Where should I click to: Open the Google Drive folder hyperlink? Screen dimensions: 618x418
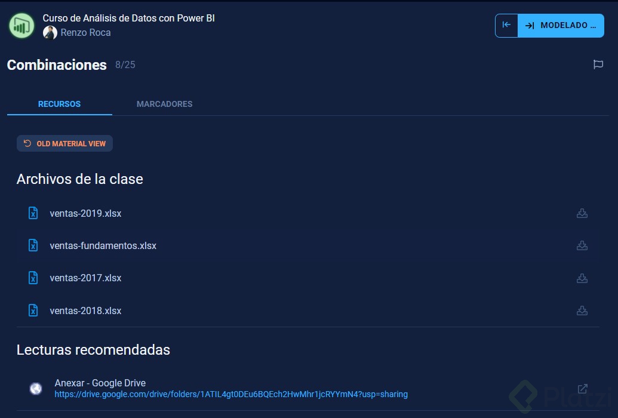231,394
